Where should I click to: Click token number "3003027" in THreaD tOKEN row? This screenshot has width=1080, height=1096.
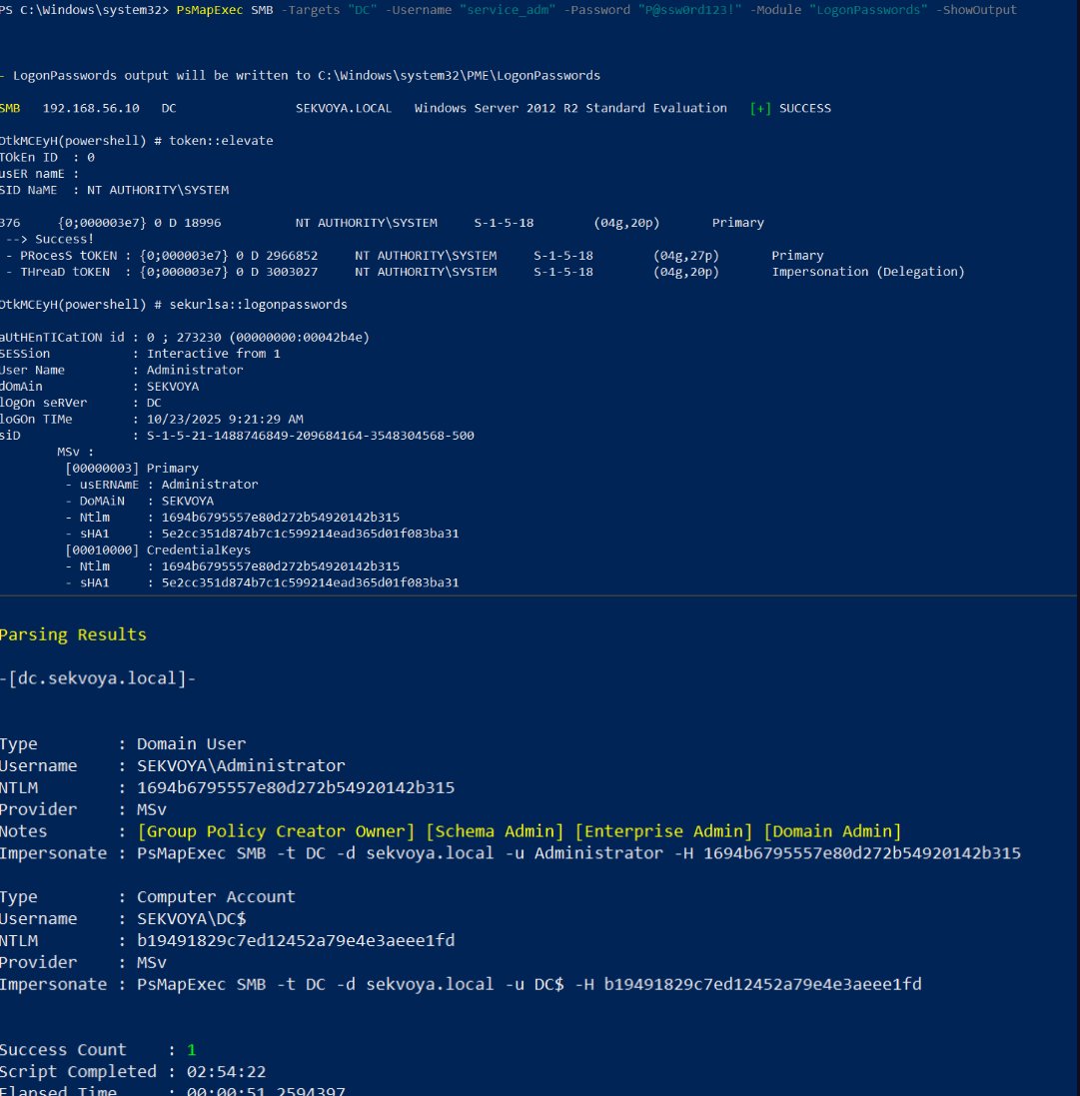coord(292,272)
